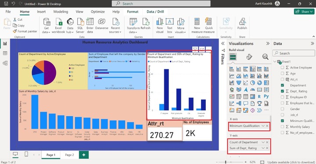Collapse the Sheet1 table tree
Viewport: 316px width, 164px height.
275,61
